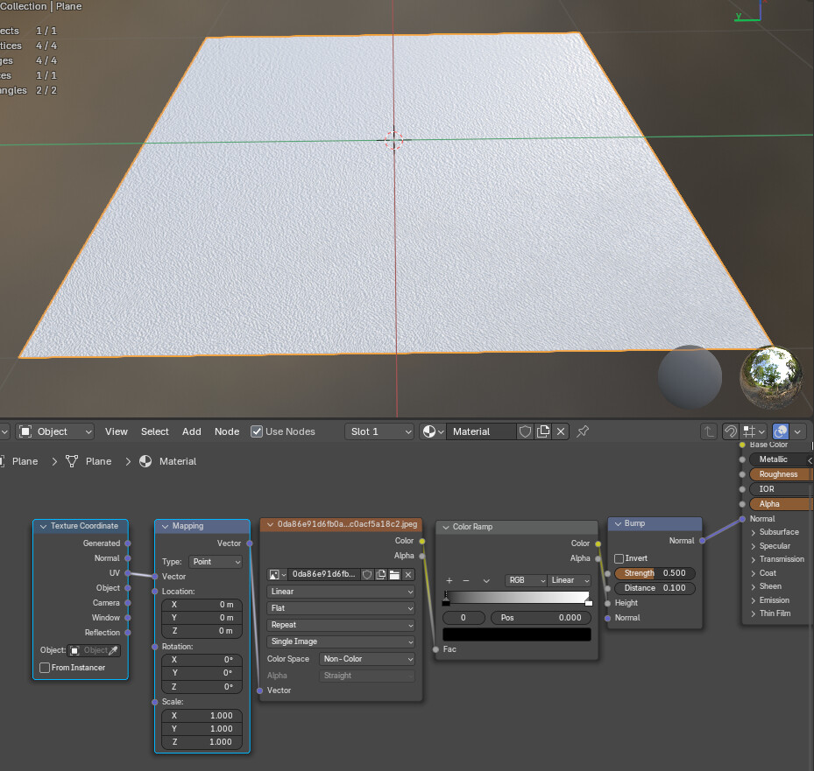Toggle fake user shield on image datablock
The height and width of the screenshot is (771, 814).
[x=367, y=574]
